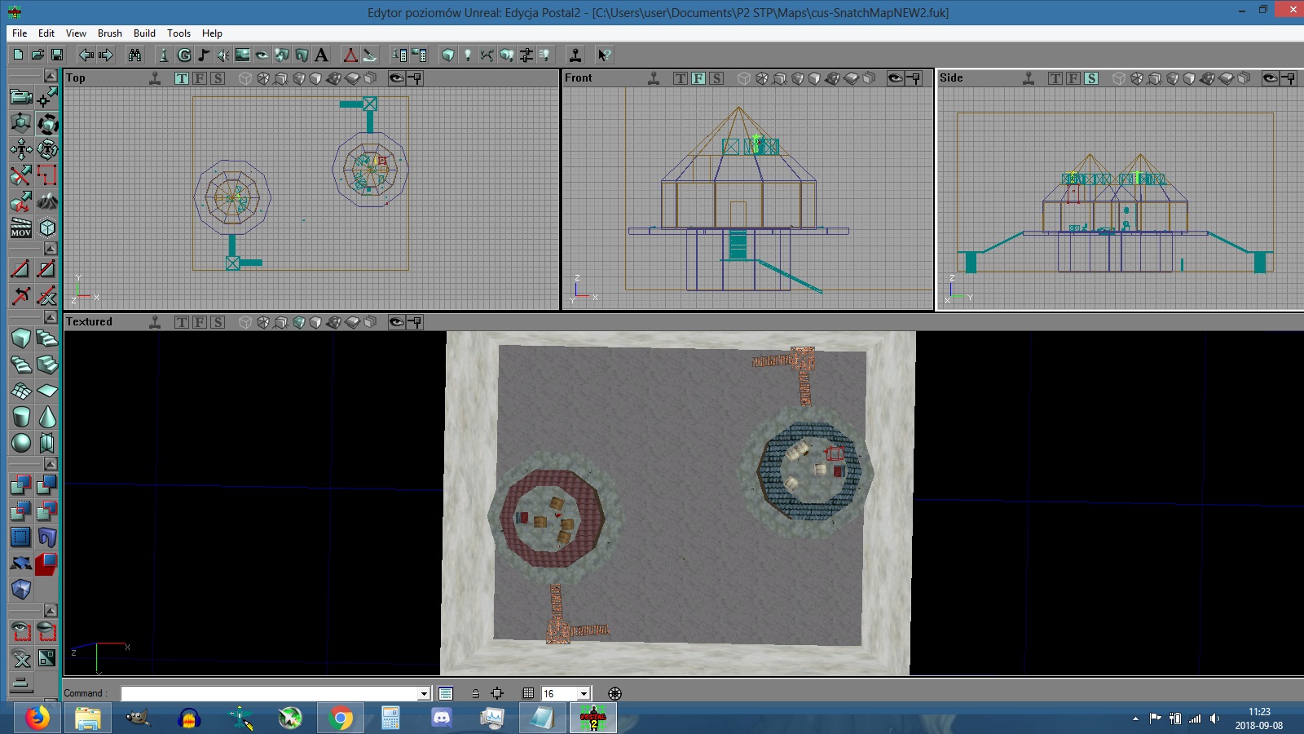Viewport: 1304px width, 734px height.
Task: Toggle vertex snap icon in bottom bar
Action: (497, 693)
